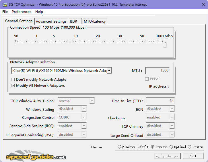The width and height of the screenshot is (208, 162).
Task: Click the MTU value input field
Action: pos(158,70)
